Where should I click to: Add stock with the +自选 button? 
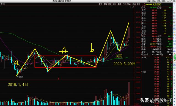coord(134,4)
